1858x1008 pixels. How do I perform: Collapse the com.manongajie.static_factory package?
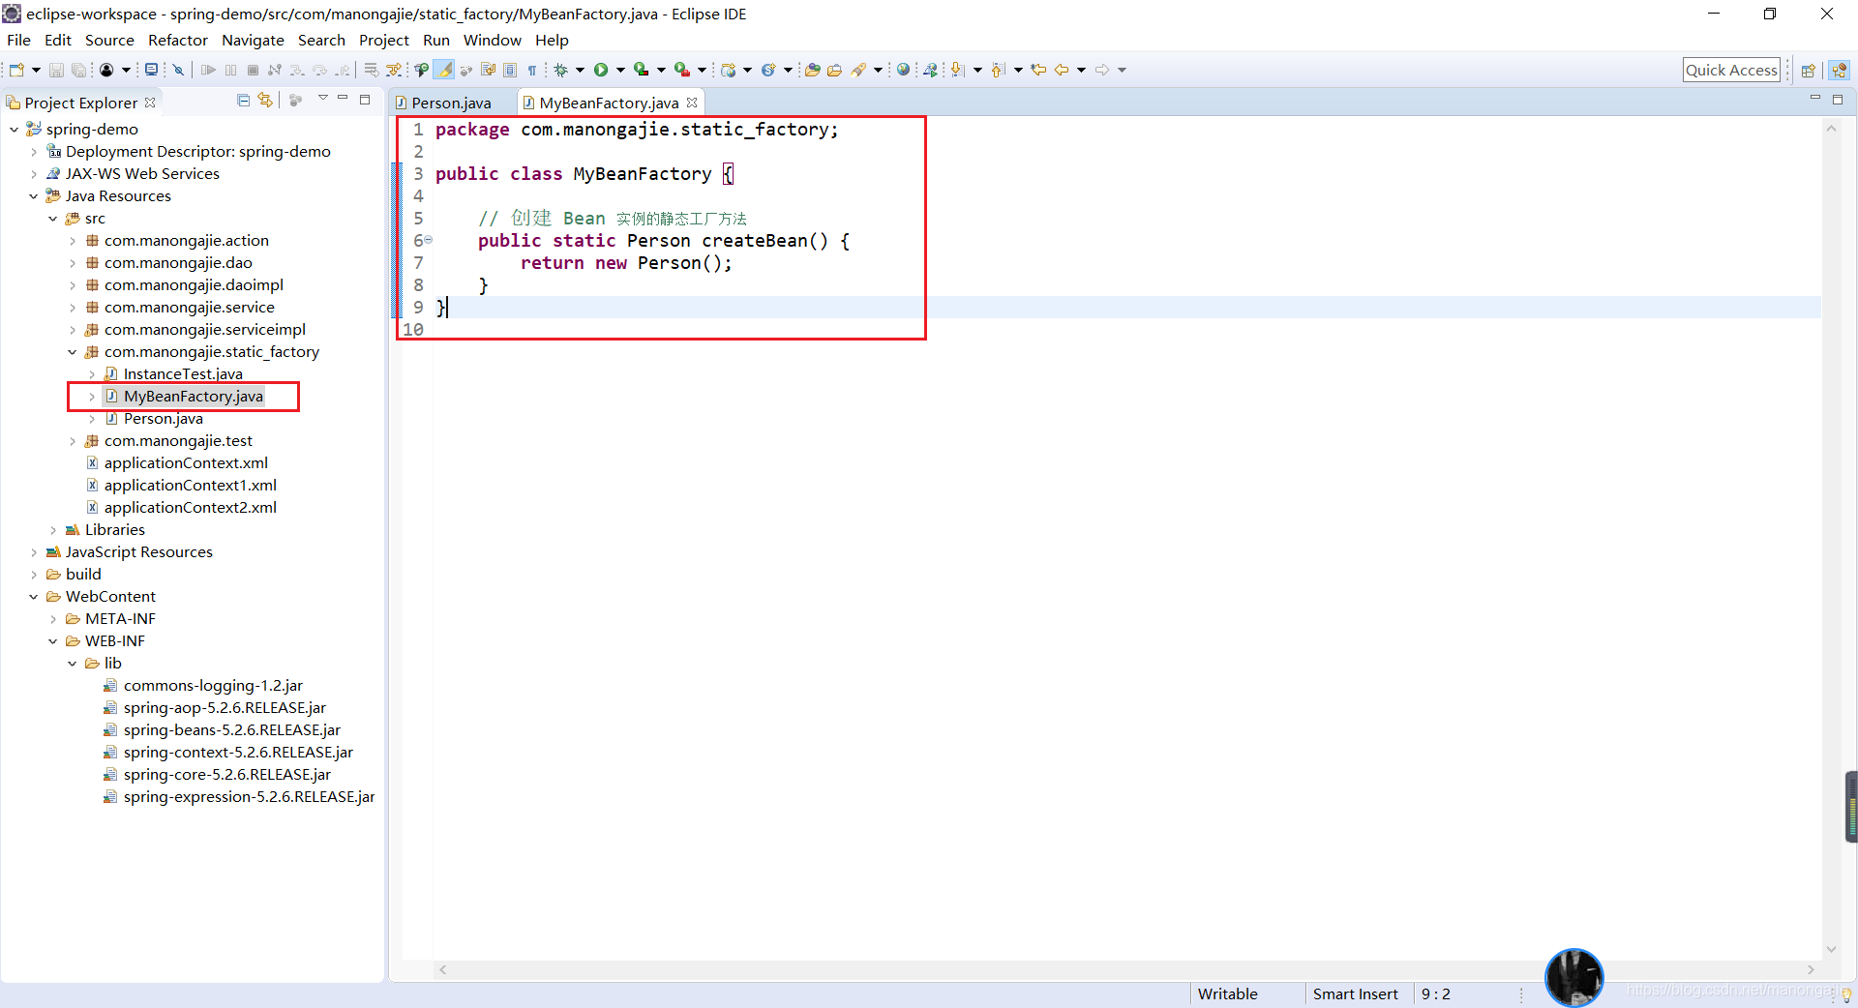tap(72, 352)
